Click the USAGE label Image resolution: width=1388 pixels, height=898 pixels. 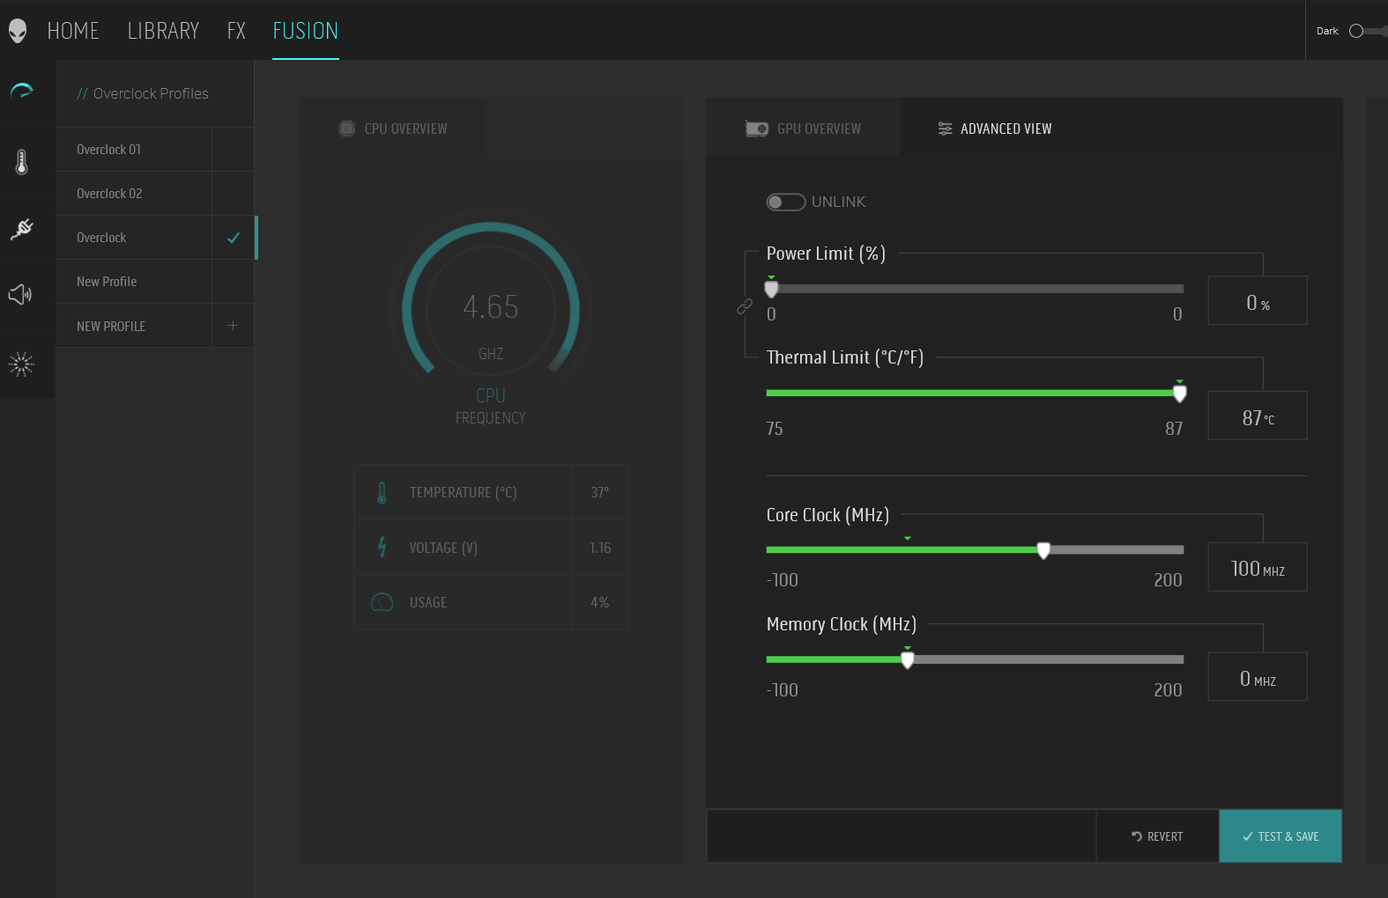(428, 602)
